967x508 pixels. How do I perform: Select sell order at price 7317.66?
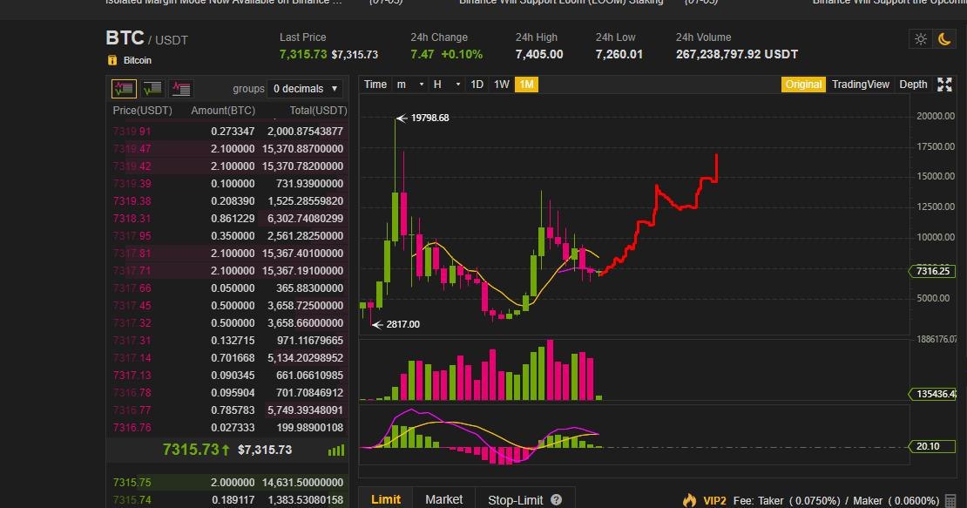click(227, 288)
